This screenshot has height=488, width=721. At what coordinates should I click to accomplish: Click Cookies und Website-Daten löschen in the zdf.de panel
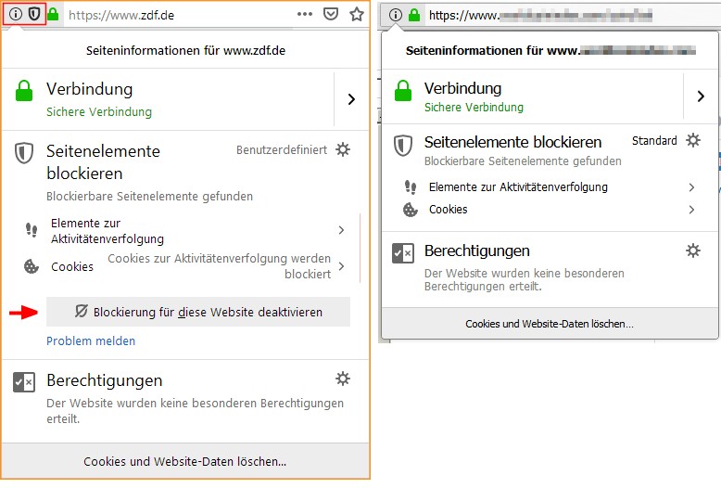point(185,461)
